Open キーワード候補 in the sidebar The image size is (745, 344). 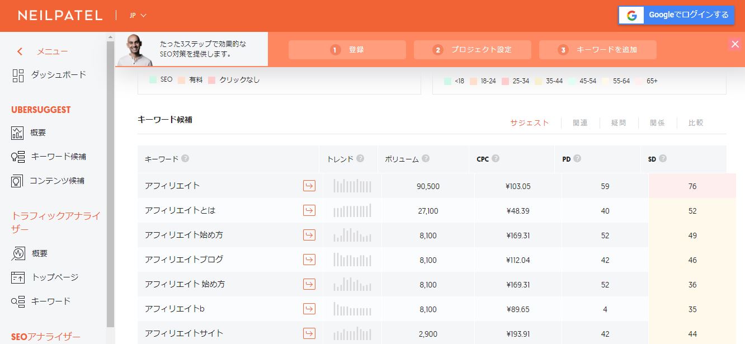point(59,157)
